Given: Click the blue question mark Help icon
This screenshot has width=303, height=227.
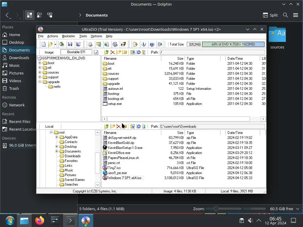Looking at the screenshot, I should (x=152, y=44).
